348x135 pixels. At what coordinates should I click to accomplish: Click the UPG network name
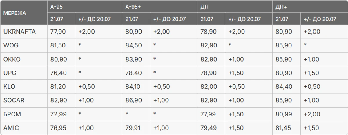[x=10, y=73]
